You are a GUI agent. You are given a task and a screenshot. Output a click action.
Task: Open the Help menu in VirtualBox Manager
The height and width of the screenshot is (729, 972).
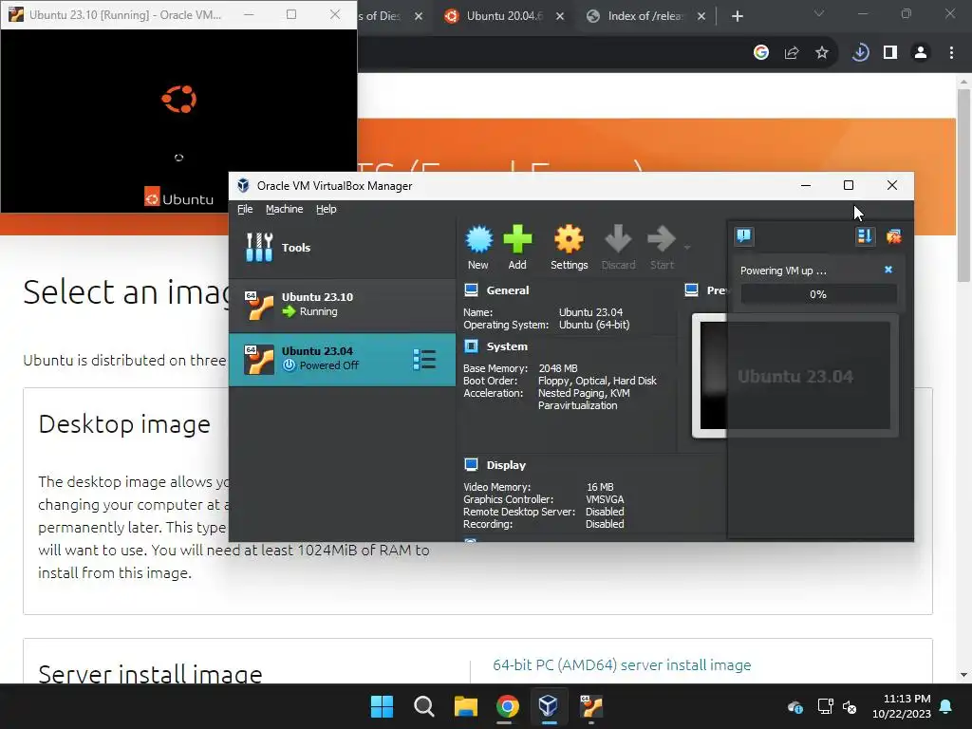[327, 209]
